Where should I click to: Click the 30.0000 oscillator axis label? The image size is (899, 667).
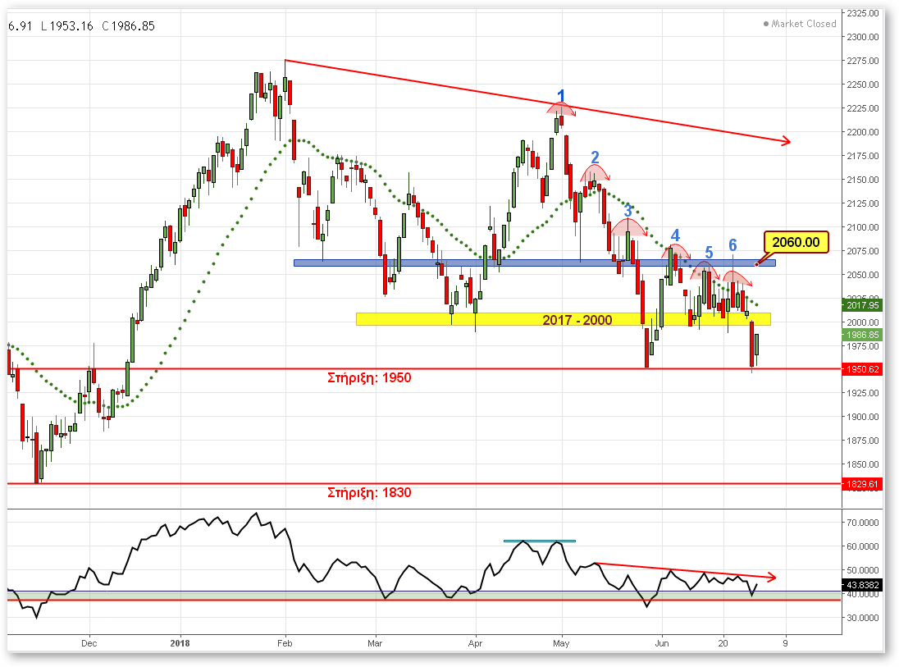(863, 618)
